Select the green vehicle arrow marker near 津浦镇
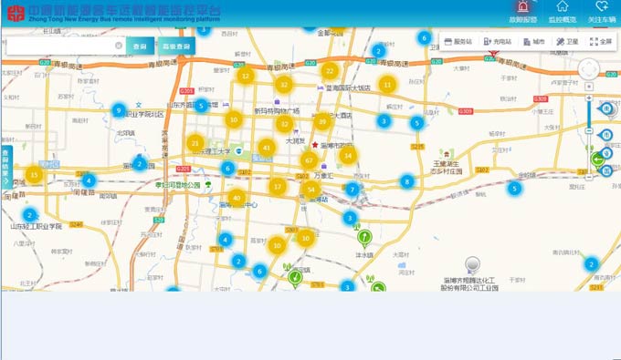 364,238
